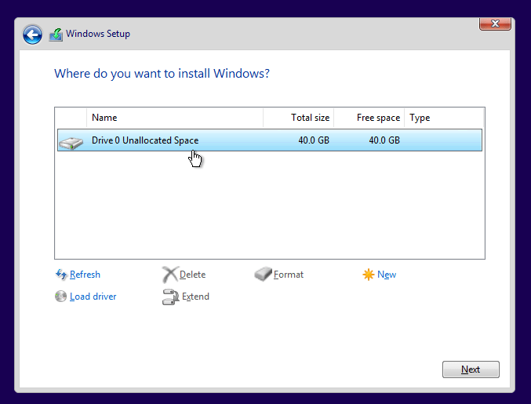Click the Format drive icon
The width and height of the screenshot is (531, 404).
click(x=263, y=274)
